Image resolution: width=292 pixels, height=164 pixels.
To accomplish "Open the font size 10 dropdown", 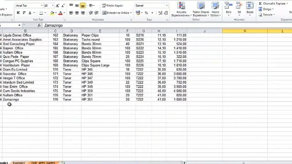I will coord(52,5).
